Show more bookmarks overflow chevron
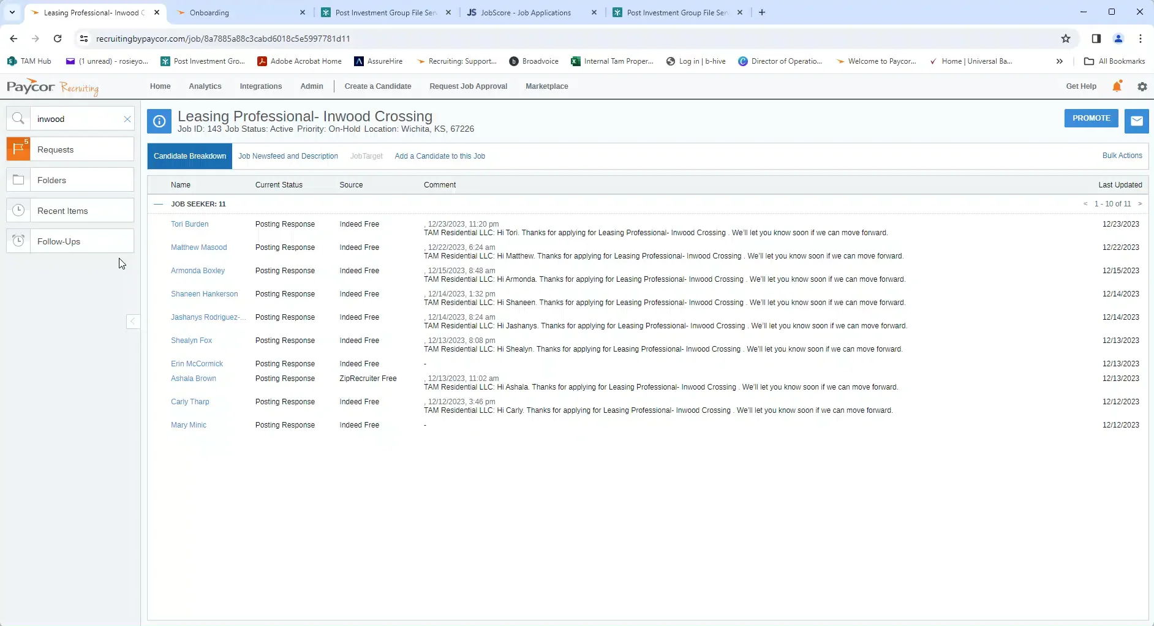 coord(1060,61)
